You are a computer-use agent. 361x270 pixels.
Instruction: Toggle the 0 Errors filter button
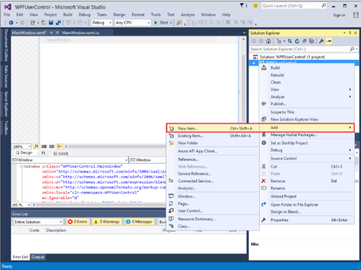coord(79,221)
